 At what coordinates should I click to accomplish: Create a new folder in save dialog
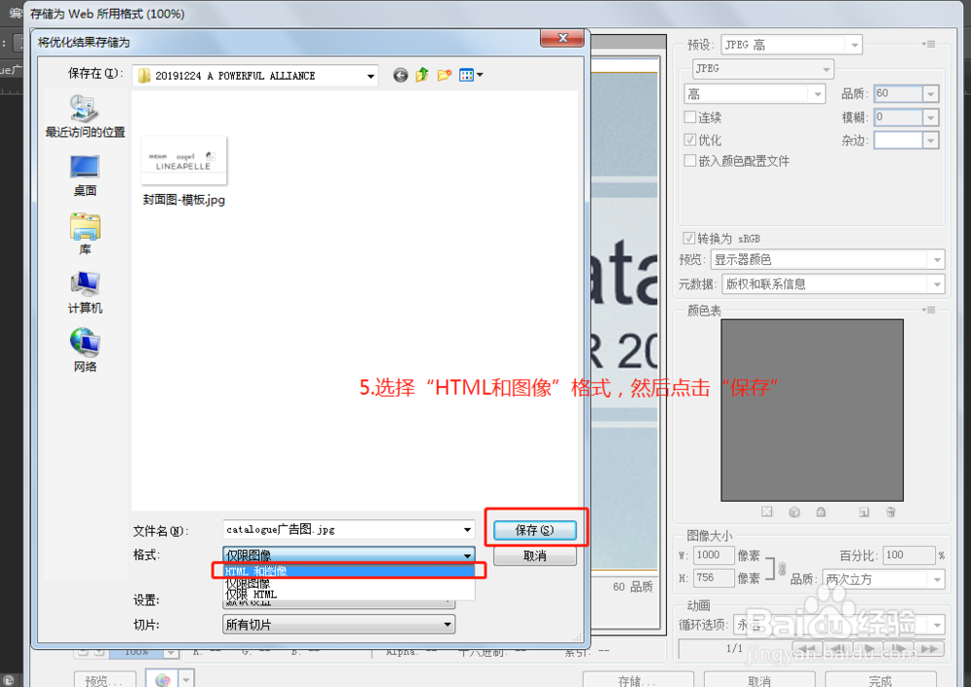444,76
